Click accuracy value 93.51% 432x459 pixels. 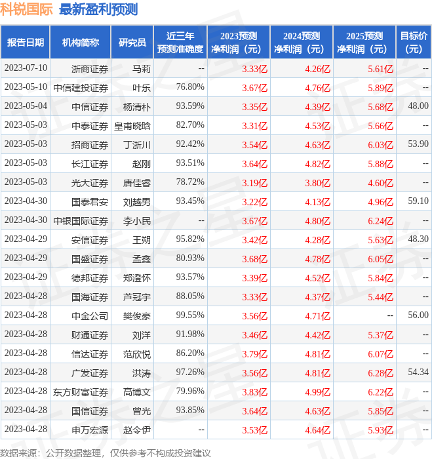[x=190, y=163]
